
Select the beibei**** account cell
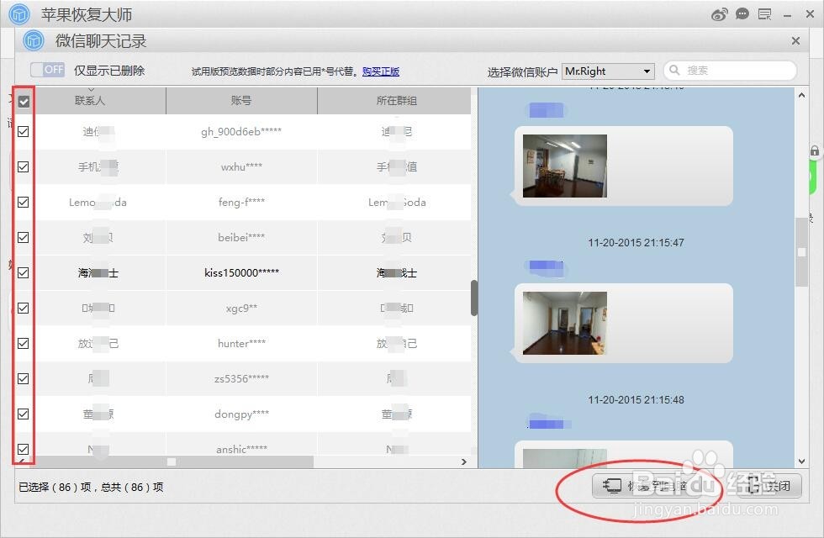[242, 237]
